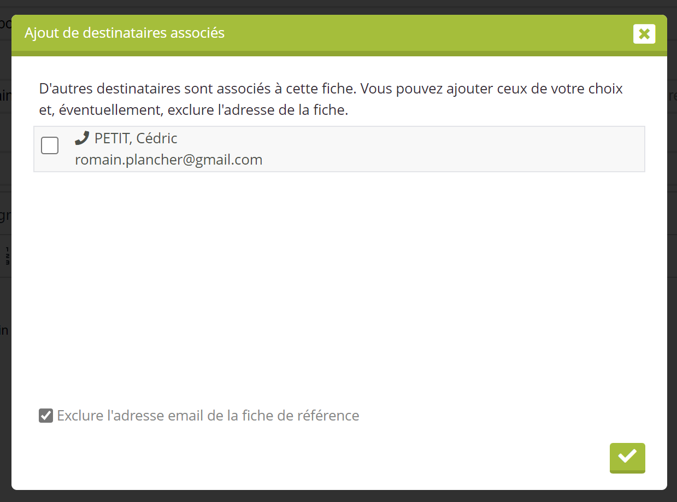Click the sentence starting "D'autres destinataires sont associés"
Image resolution: width=677 pixels, height=502 pixels.
331,89
